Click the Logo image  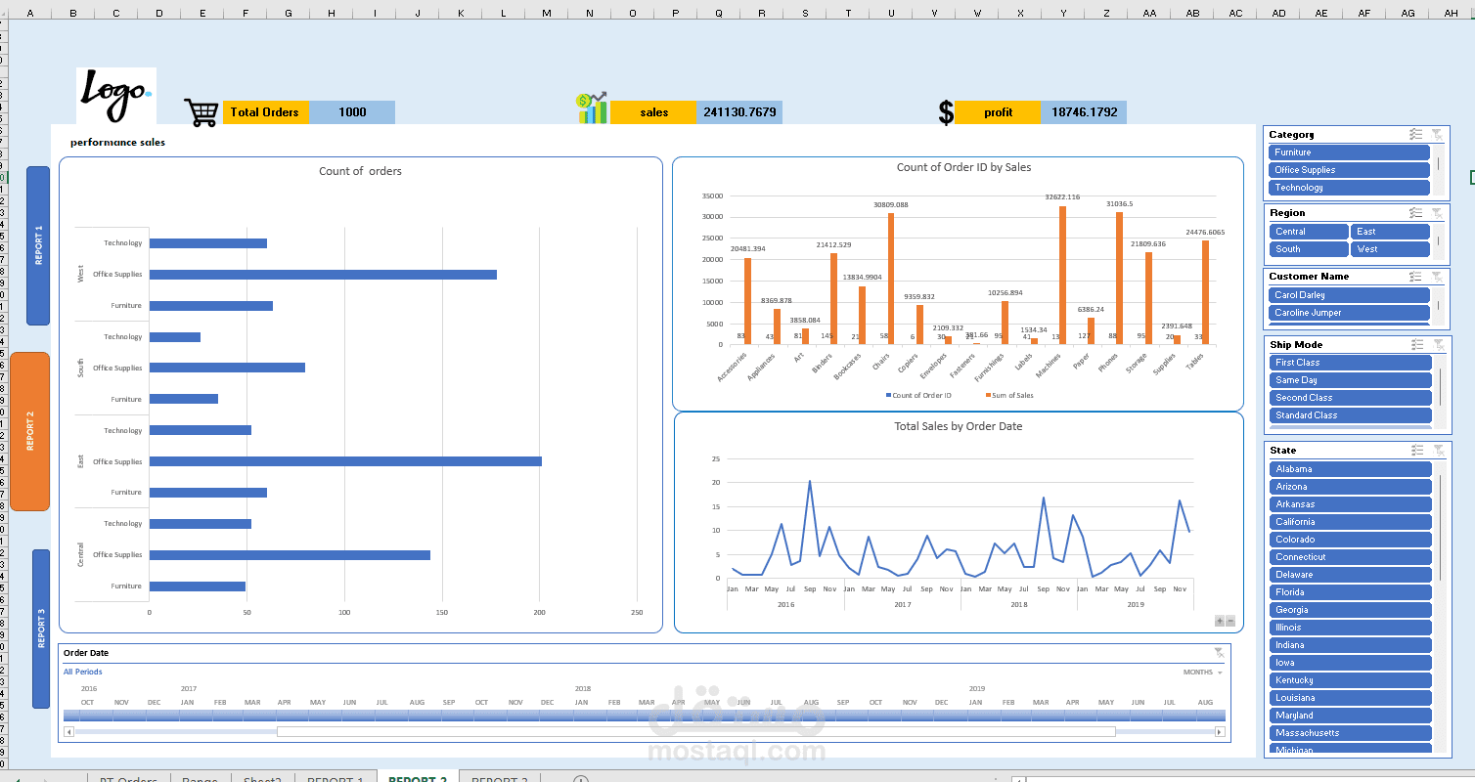115,95
